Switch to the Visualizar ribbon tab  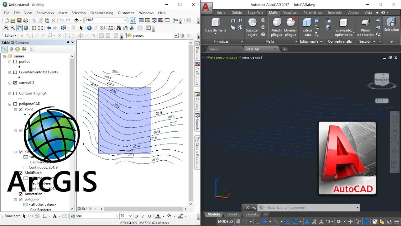(290, 13)
